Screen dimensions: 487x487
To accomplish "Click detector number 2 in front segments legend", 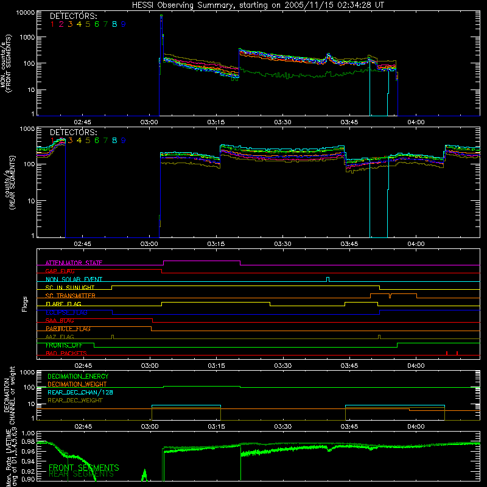I will tap(61, 24).
